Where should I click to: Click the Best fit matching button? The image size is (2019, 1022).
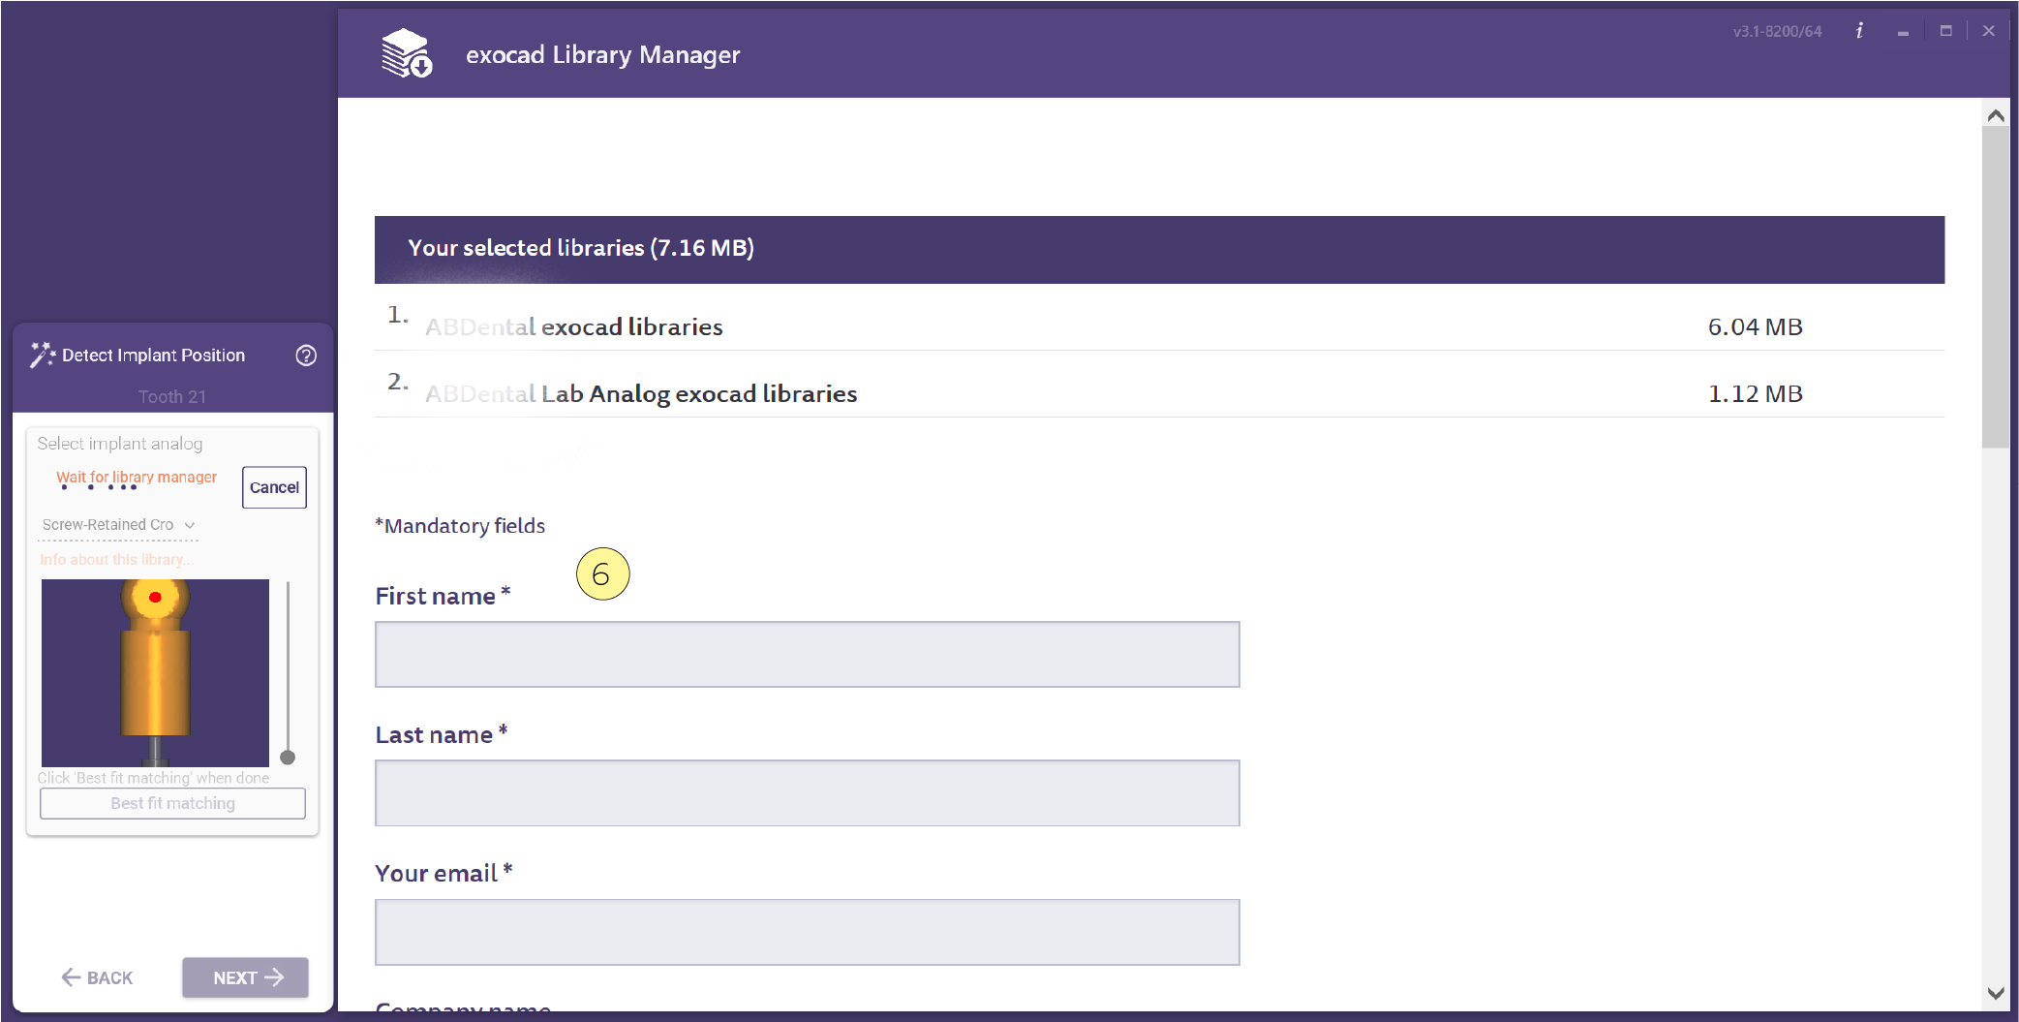(x=172, y=803)
